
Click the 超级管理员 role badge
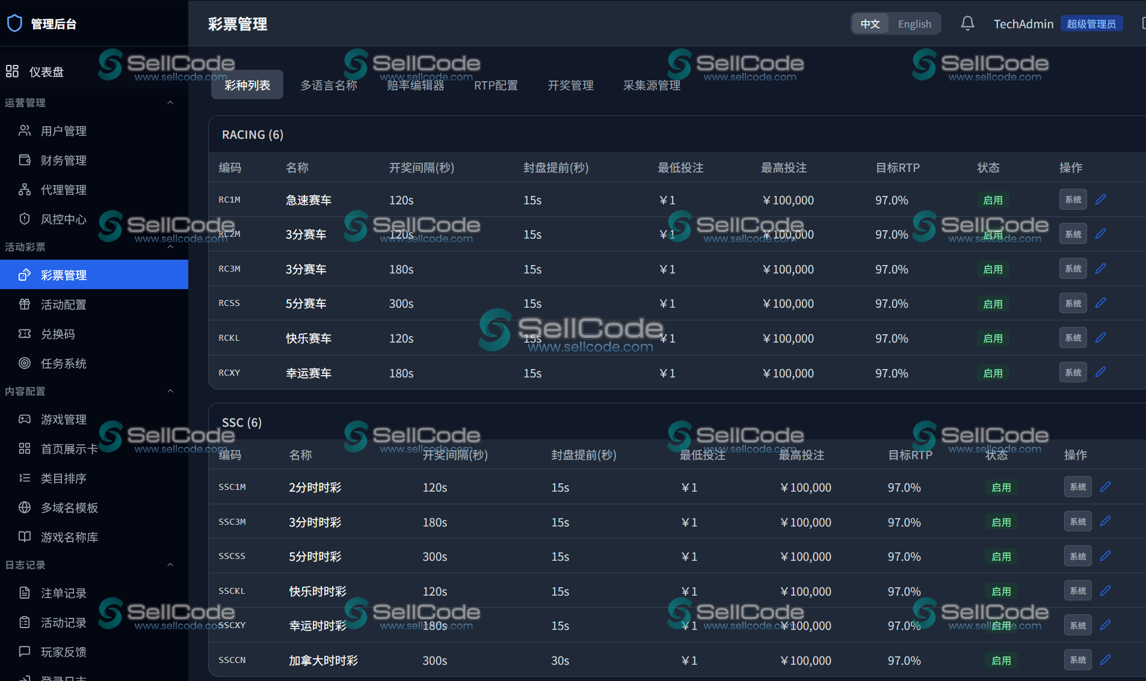(x=1091, y=24)
